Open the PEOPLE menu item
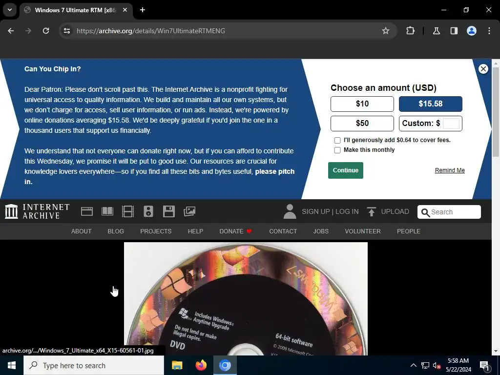Screen dimensions: 500x375 pyautogui.click(x=409, y=231)
